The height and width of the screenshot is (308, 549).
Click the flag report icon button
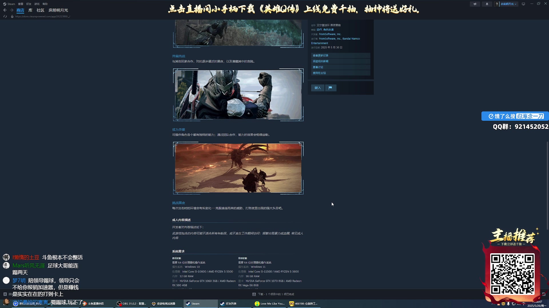pyautogui.click(x=330, y=88)
